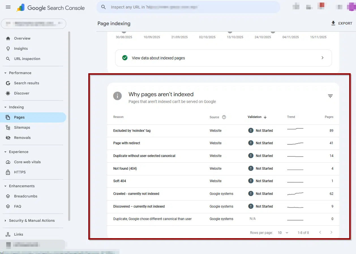This screenshot has width=356, height=254.
Task: Click the Overview home icon
Action: (x=8, y=38)
